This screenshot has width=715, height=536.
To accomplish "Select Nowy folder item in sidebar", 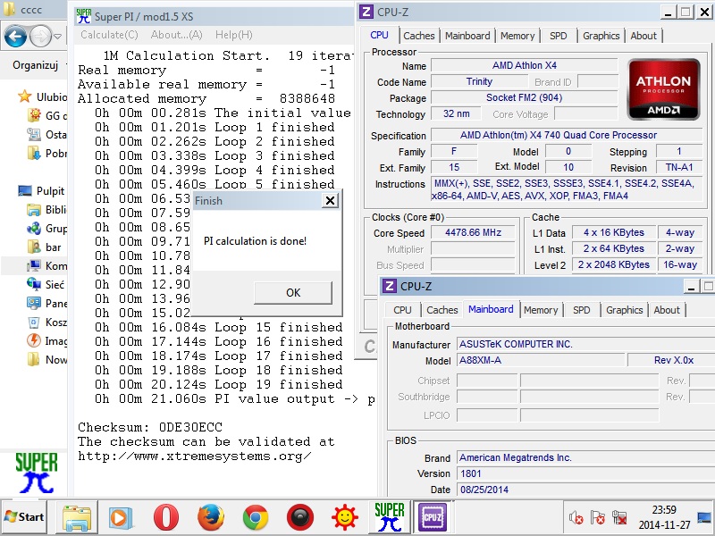I will 47,360.
